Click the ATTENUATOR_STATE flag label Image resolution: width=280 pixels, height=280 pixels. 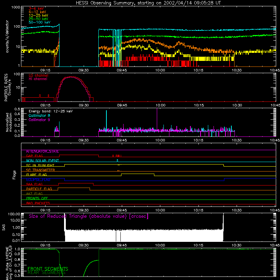click(42, 152)
